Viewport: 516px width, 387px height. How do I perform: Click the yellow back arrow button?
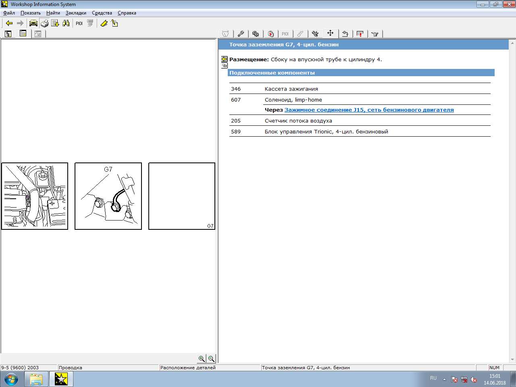[9, 23]
